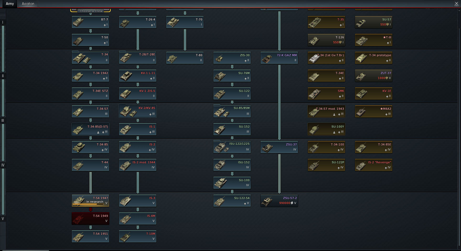This screenshot has width=461, height=251.
Task: Click the IS-3 vehicle card
Action: (138, 201)
